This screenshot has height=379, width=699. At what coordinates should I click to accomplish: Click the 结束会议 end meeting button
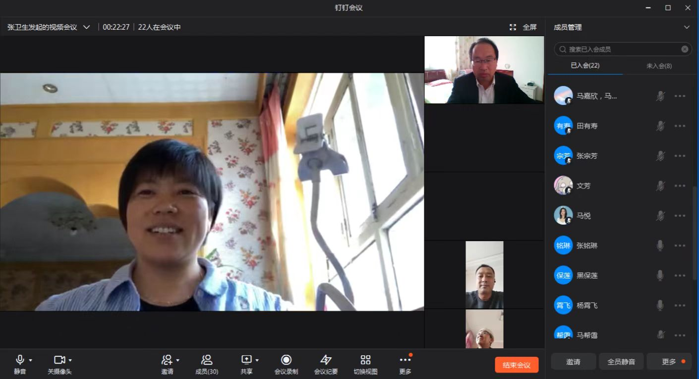pos(517,365)
